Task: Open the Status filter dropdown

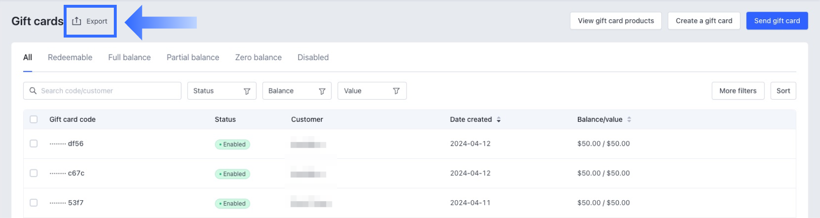Action: tap(221, 91)
